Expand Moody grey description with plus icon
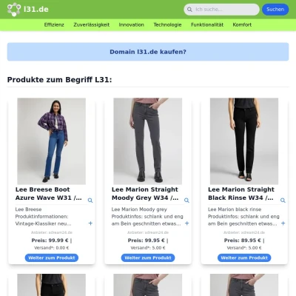Viewport: 296px width, 296px height. tap(187, 223)
